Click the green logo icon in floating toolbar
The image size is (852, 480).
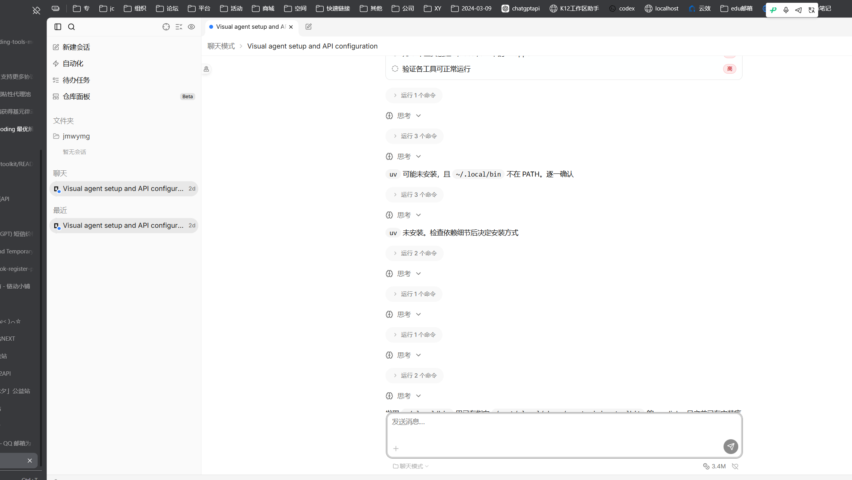773,10
